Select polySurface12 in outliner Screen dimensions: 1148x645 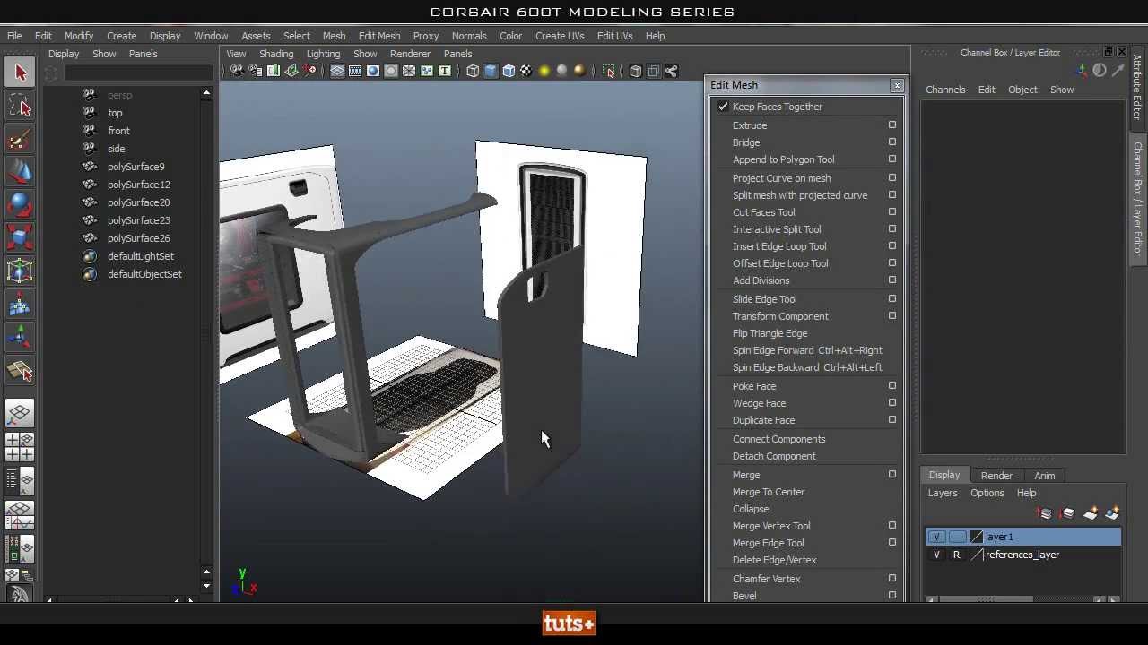click(x=139, y=185)
